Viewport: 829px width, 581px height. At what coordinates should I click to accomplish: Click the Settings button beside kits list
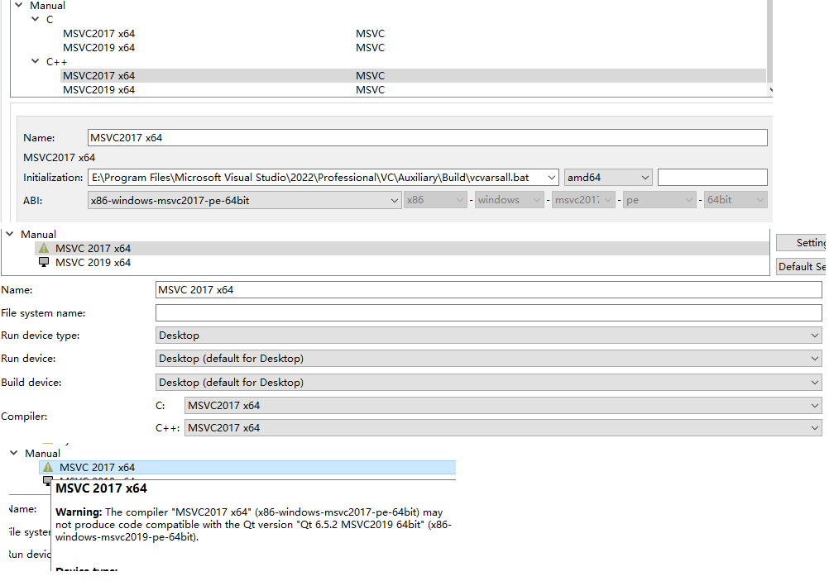(801, 243)
